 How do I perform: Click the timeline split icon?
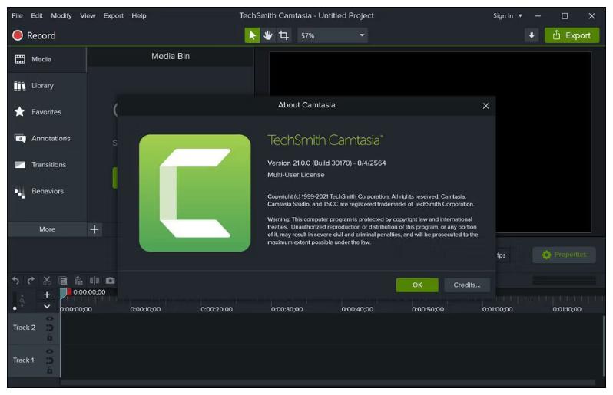tap(94, 281)
